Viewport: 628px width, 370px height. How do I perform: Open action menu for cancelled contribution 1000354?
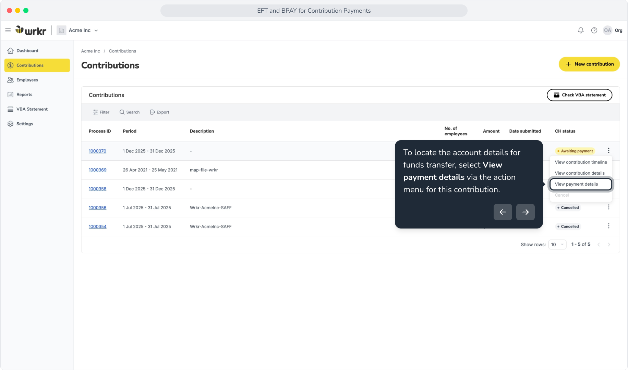pos(608,226)
